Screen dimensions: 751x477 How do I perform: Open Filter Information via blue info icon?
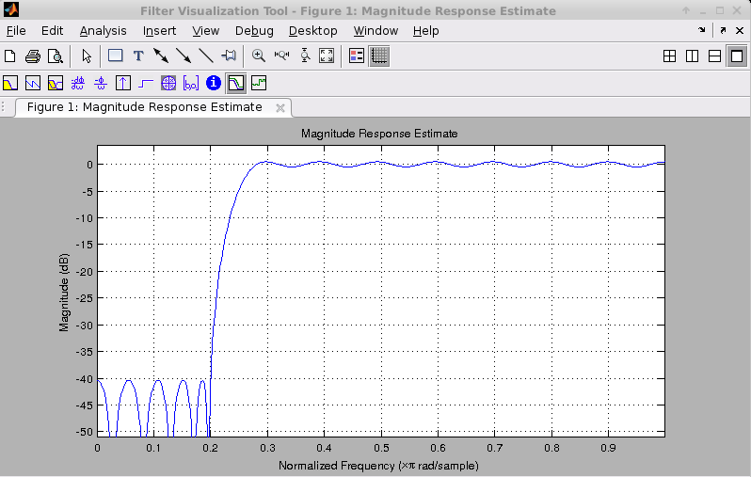click(x=214, y=83)
